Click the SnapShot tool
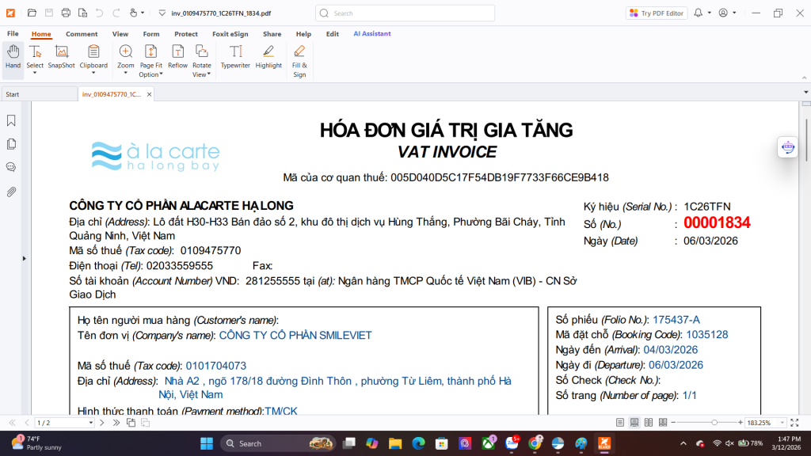Image resolution: width=811 pixels, height=456 pixels. pyautogui.click(x=61, y=56)
